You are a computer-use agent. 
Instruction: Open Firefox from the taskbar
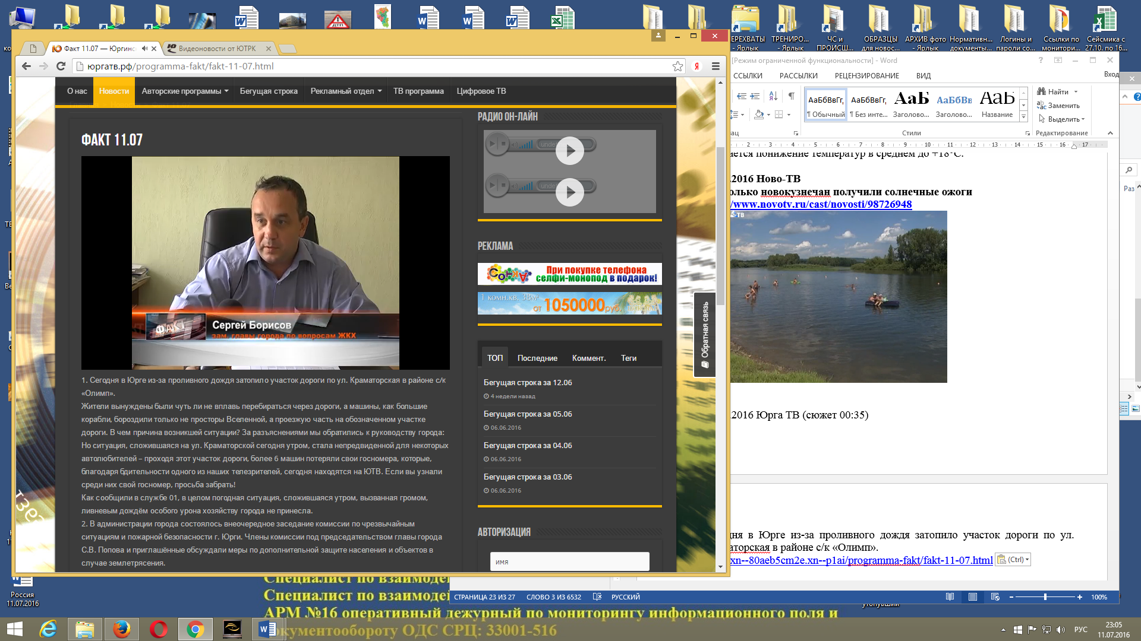click(x=122, y=629)
